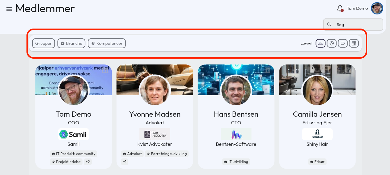Select the 'IT Produkt: community' tag

[x=74, y=154]
